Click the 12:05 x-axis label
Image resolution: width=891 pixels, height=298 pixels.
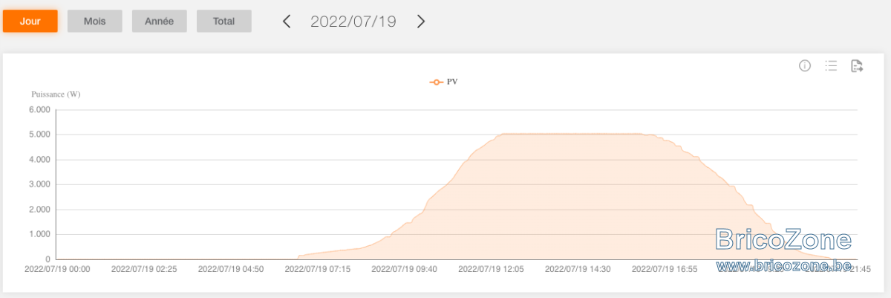point(491,269)
